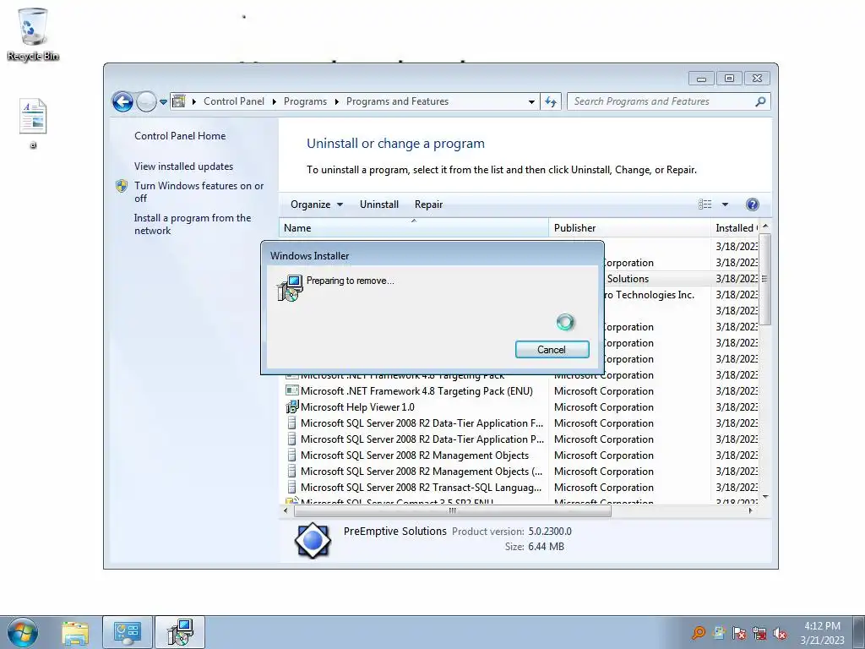Switch to Windows Installer taskbar button

click(x=180, y=632)
